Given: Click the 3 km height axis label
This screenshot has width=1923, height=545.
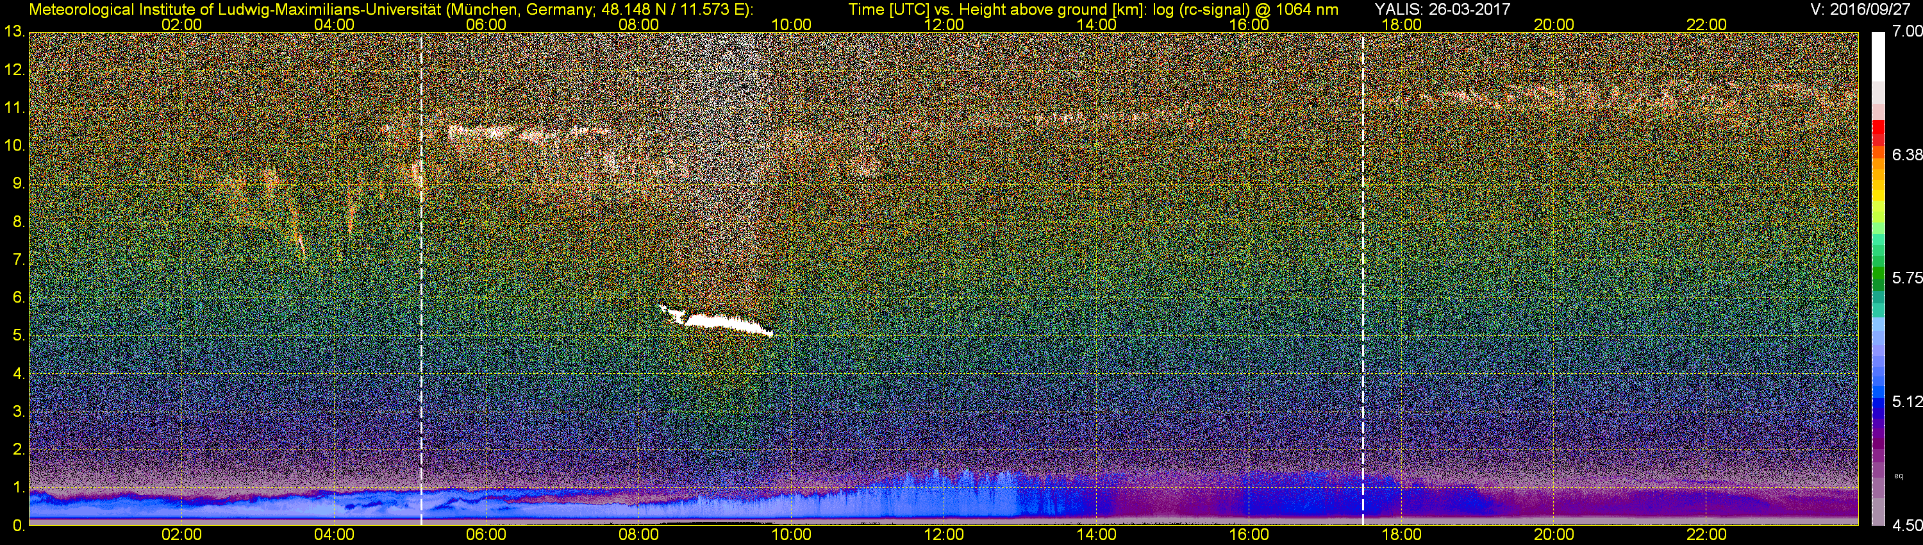Looking at the screenshot, I should tap(18, 412).
